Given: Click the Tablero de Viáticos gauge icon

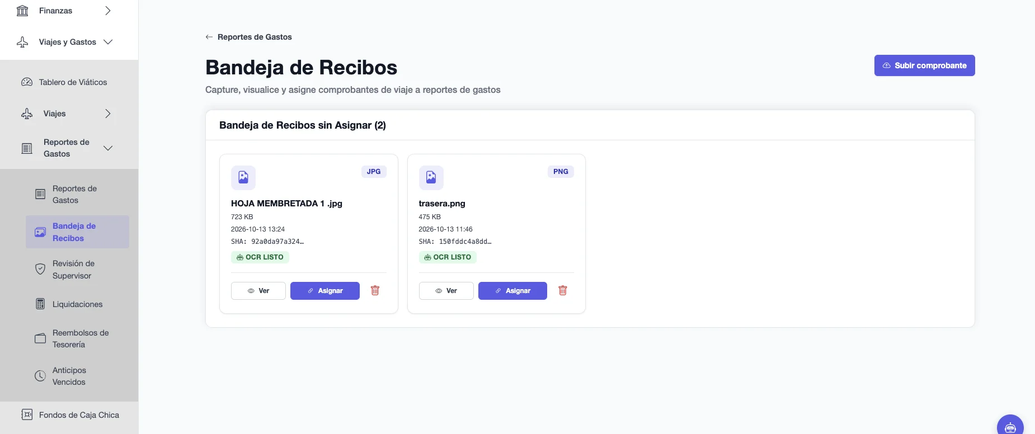Looking at the screenshot, I should click(x=27, y=82).
